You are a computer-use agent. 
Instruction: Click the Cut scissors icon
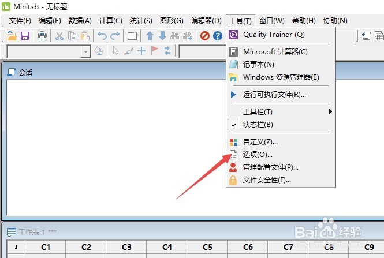pyautogui.click(x=59, y=36)
